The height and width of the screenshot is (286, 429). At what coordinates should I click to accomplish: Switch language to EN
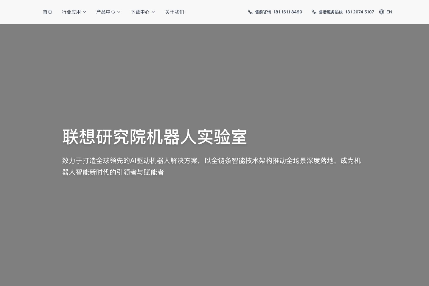point(389,12)
